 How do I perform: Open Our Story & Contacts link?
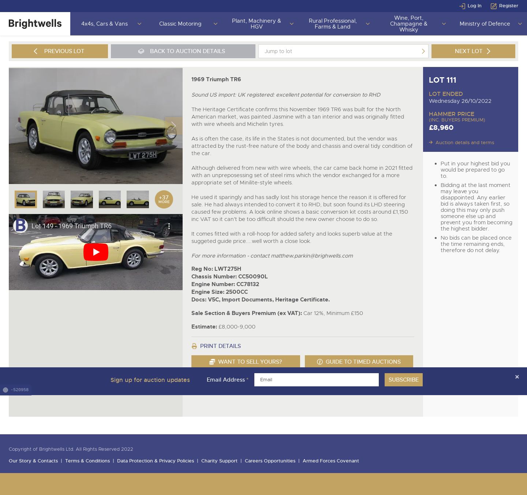tap(33, 461)
